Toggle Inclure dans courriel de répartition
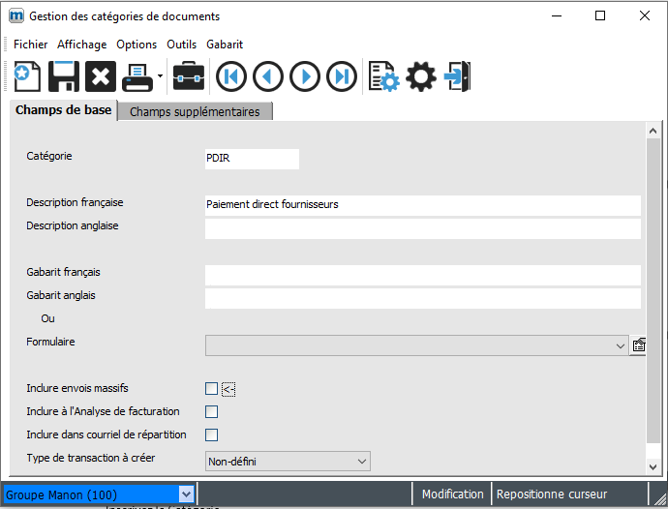Screen dimensions: 668x509 click(211, 435)
